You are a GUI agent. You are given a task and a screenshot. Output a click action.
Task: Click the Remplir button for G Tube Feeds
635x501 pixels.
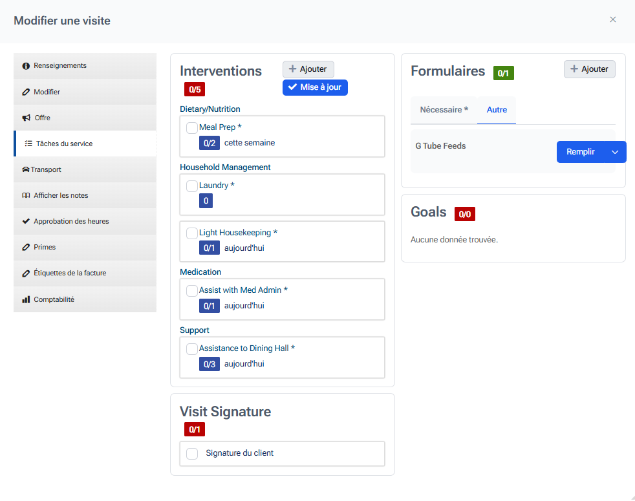coord(580,152)
